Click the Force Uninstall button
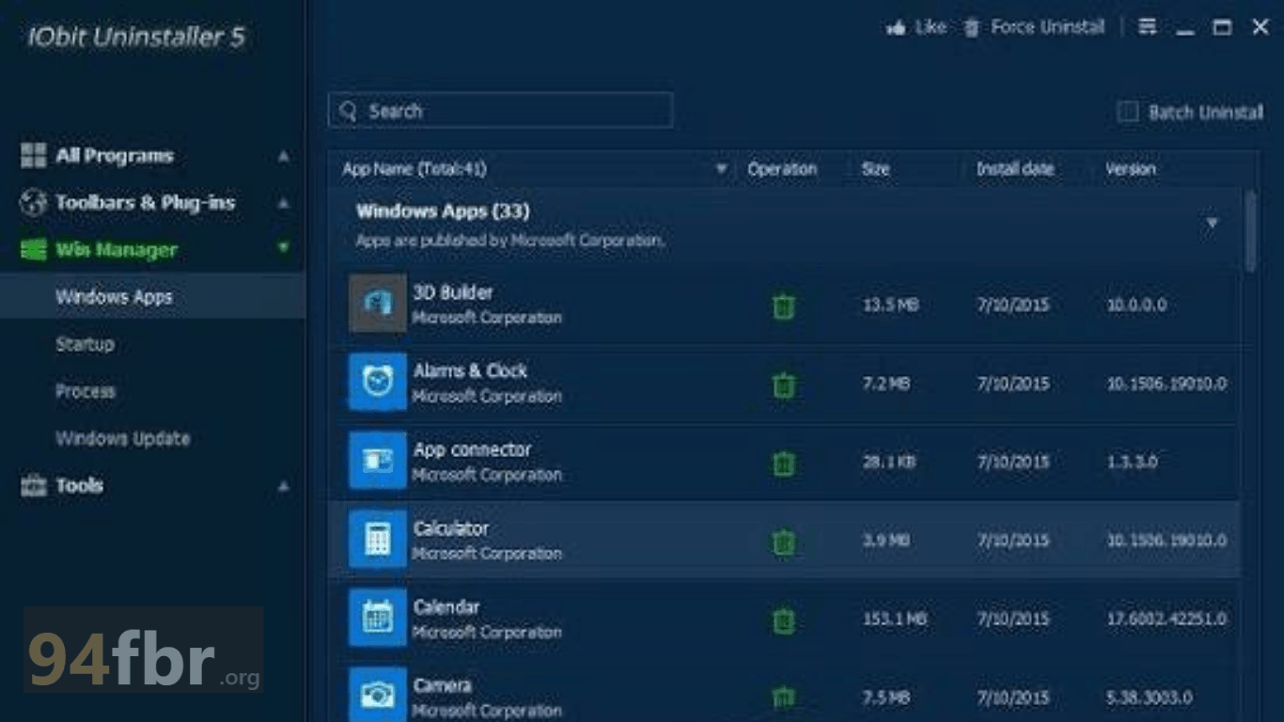Screen dimensions: 1284x722 click(1034, 27)
